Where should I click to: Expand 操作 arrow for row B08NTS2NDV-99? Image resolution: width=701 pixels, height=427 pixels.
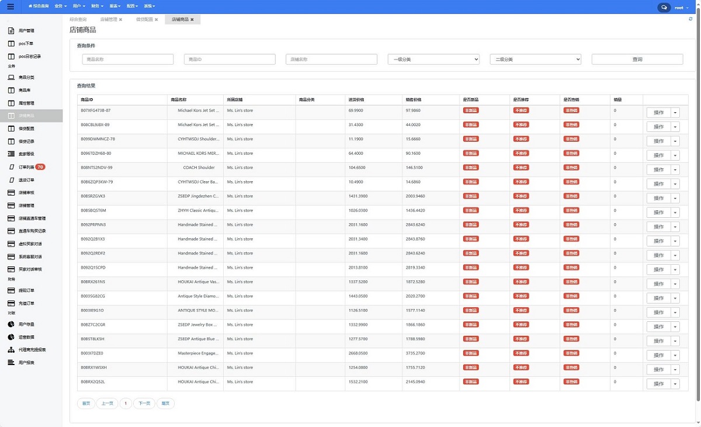(675, 170)
